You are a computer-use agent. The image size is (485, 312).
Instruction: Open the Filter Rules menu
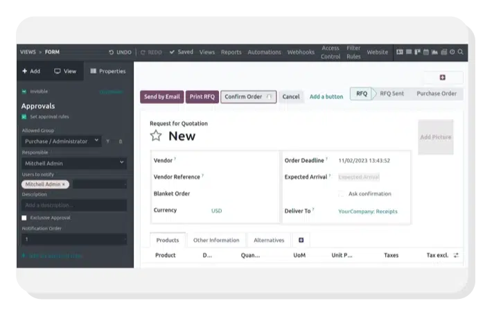[353, 52]
